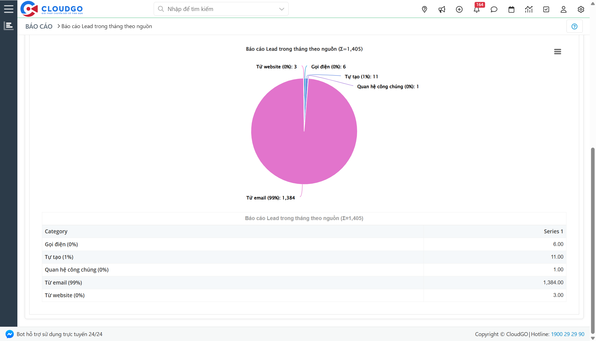Open the notifications bell with 164 alerts
The height and width of the screenshot is (341, 596).
click(477, 9)
